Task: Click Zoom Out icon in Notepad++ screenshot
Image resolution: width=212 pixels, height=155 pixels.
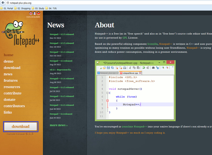Action: (x=167, y=68)
